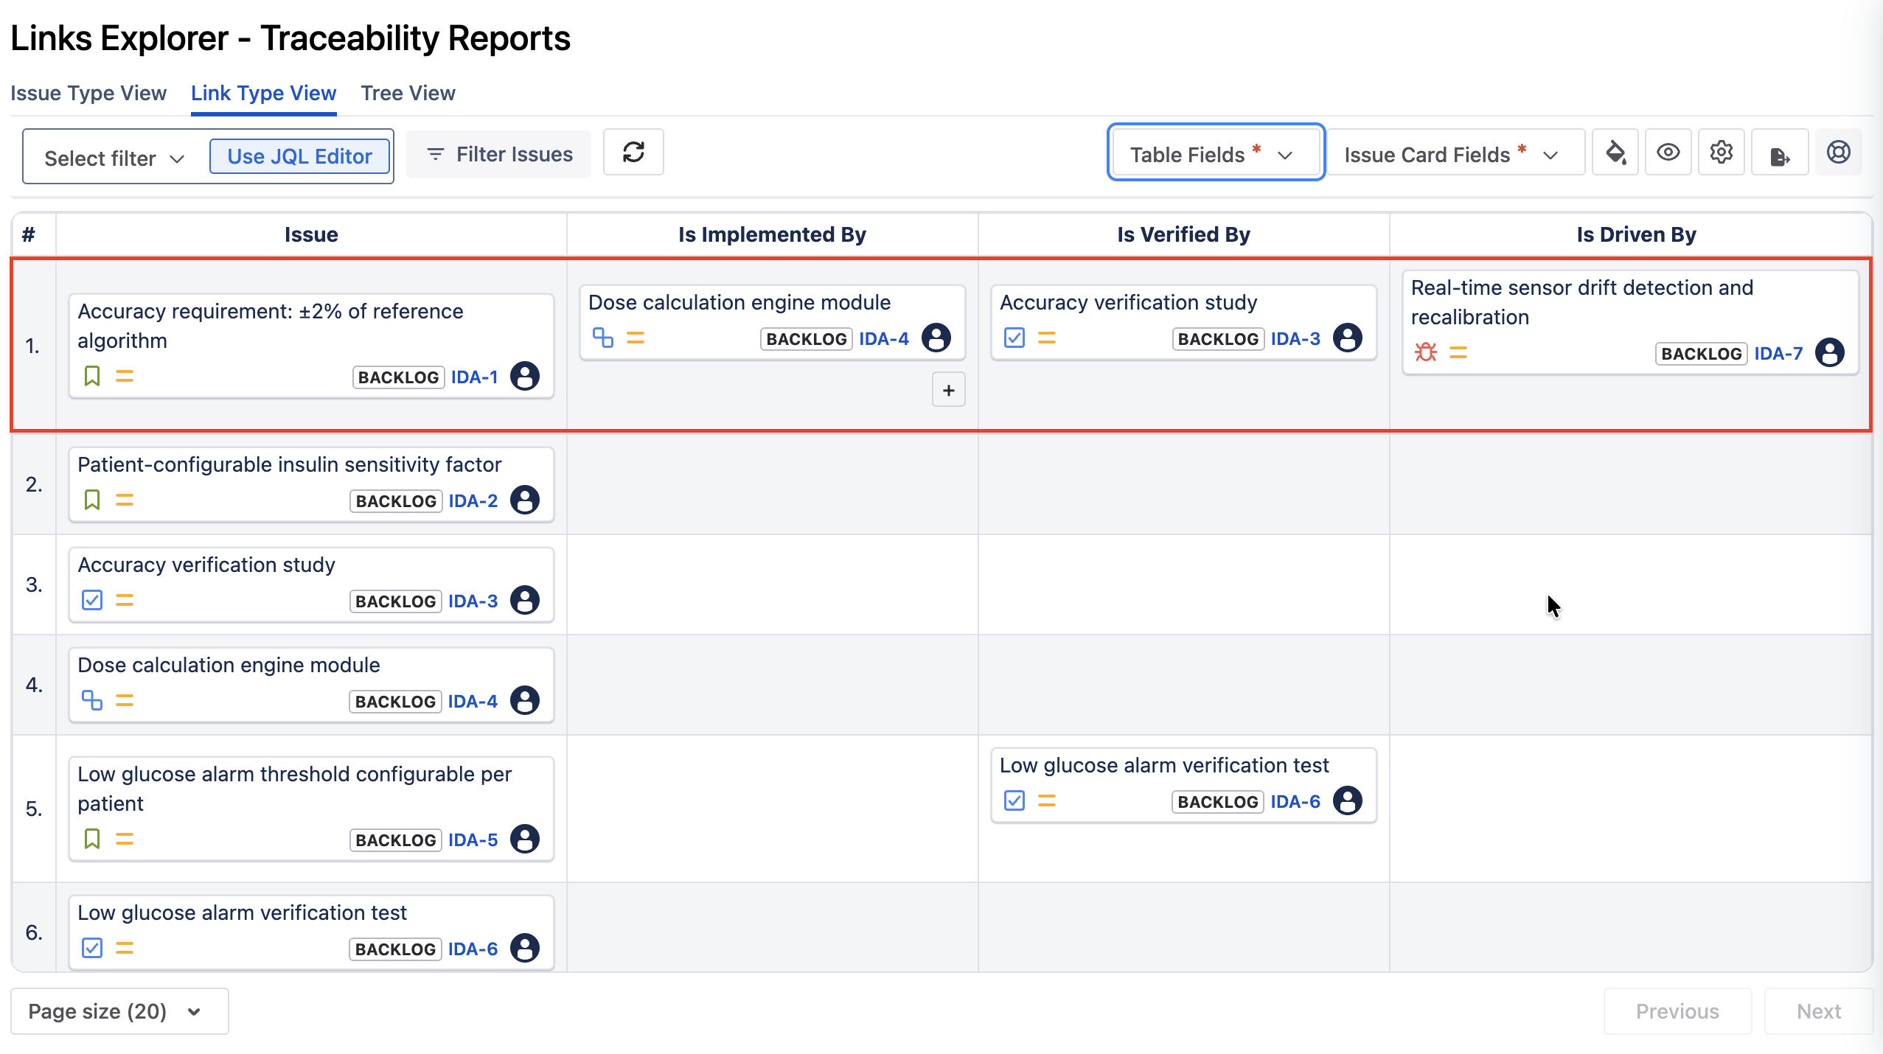Switch to the Issue Type View tab
Screen dimensions: 1883x1054
pos(88,93)
